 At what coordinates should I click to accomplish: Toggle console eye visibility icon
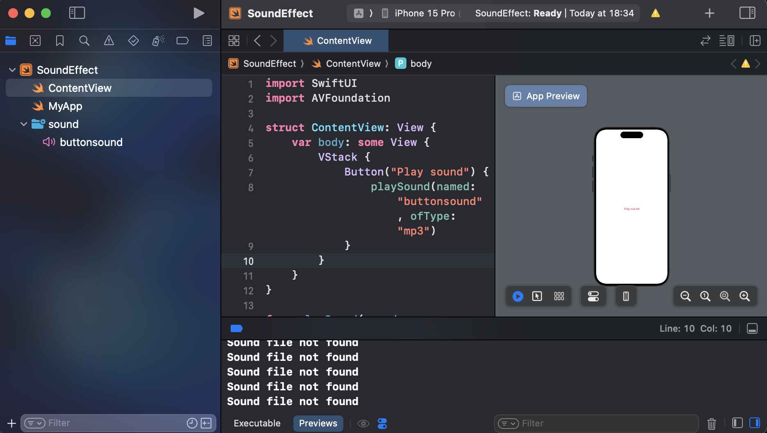pyautogui.click(x=363, y=423)
